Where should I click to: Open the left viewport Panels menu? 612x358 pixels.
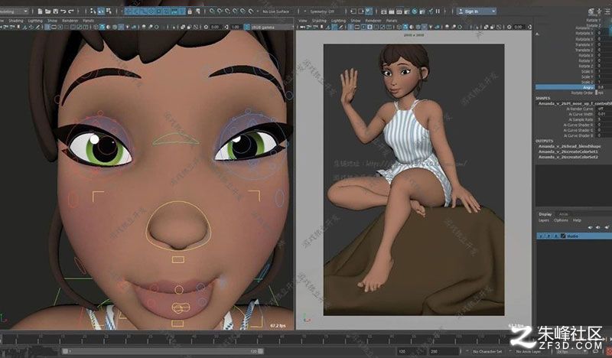88,21
